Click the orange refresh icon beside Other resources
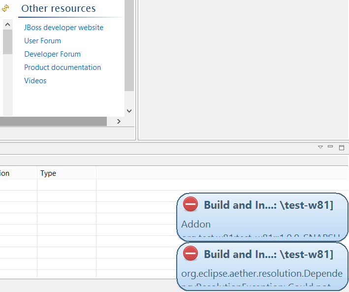The width and height of the screenshot is (349, 292). [x=6, y=9]
